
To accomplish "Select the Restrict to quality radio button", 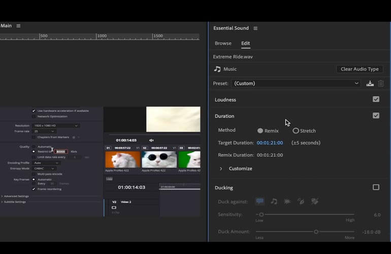I will click(34, 151).
